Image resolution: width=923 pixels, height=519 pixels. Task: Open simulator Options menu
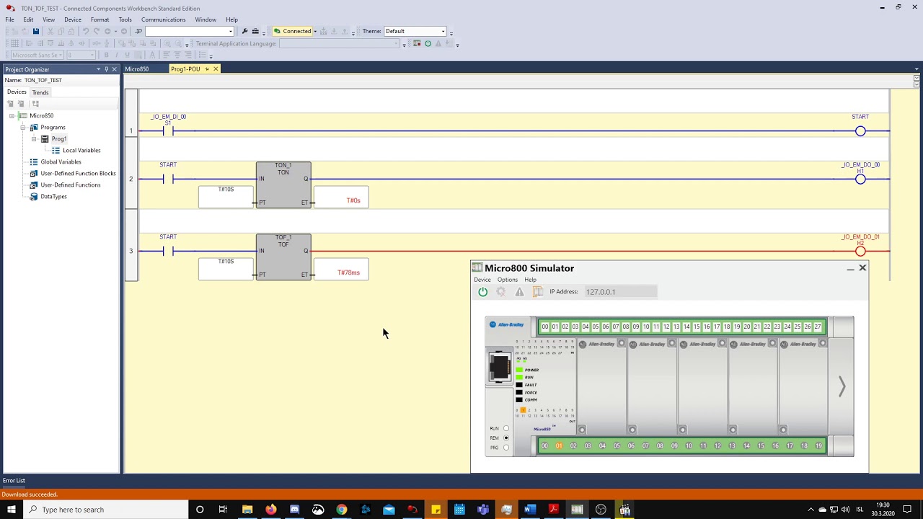click(507, 280)
